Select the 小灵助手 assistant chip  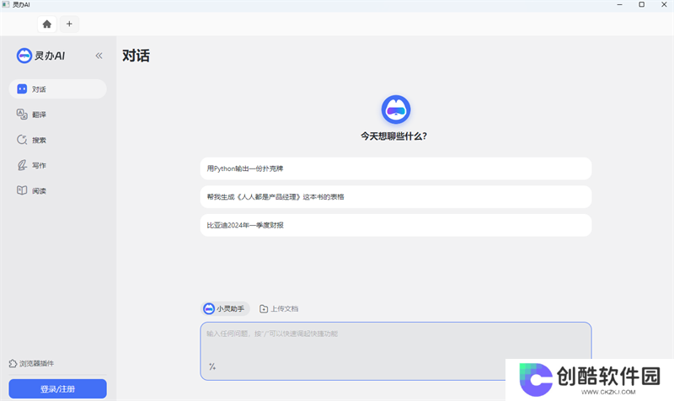[225, 308]
